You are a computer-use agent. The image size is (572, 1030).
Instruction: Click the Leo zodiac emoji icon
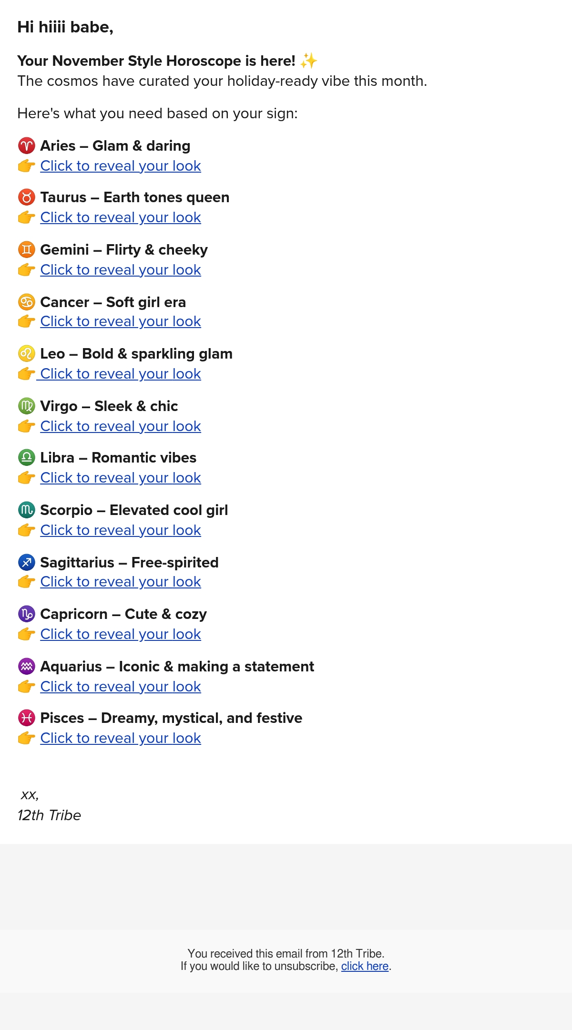27,353
